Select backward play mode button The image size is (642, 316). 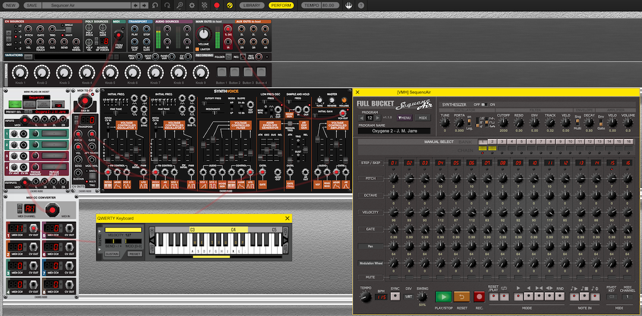(x=528, y=296)
